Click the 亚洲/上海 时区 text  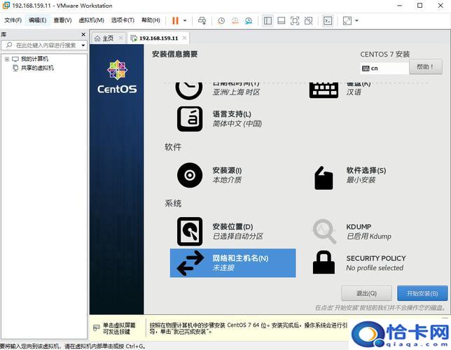[237, 92]
